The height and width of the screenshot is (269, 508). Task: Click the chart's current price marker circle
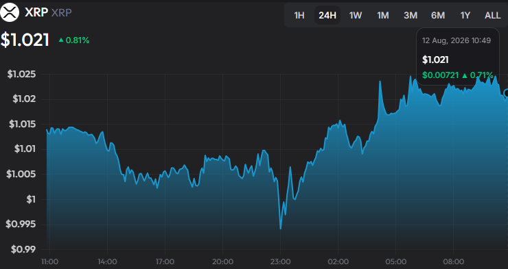coord(507,94)
